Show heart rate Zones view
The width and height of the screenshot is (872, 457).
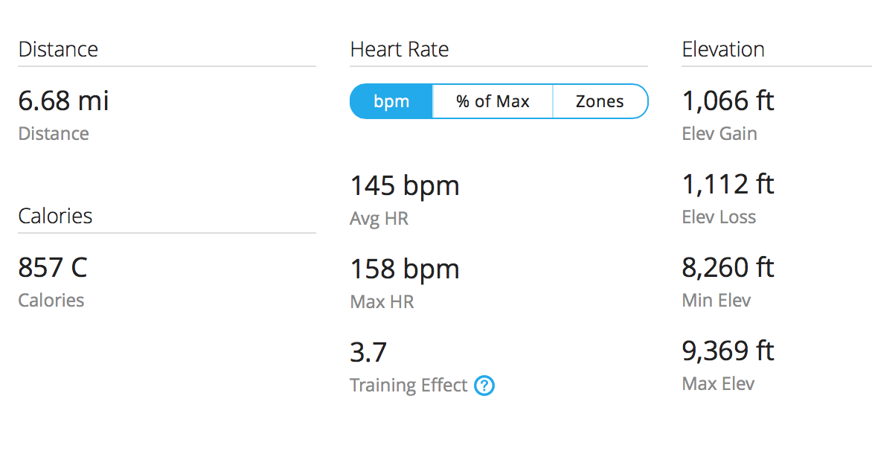pyautogui.click(x=600, y=101)
